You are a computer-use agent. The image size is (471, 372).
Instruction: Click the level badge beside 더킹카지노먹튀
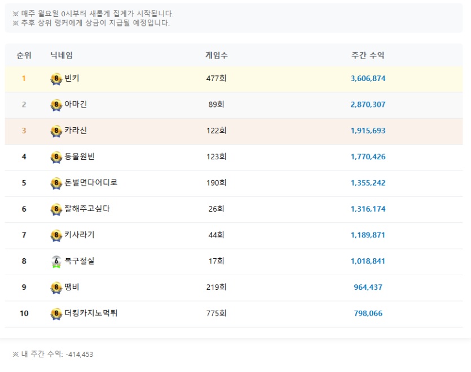pos(56,314)
